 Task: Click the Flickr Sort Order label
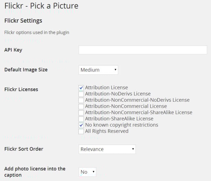pos(24,149)
